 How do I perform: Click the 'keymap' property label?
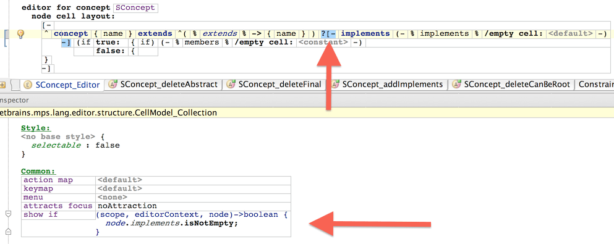pyautogui.click(x=38, y=188)
